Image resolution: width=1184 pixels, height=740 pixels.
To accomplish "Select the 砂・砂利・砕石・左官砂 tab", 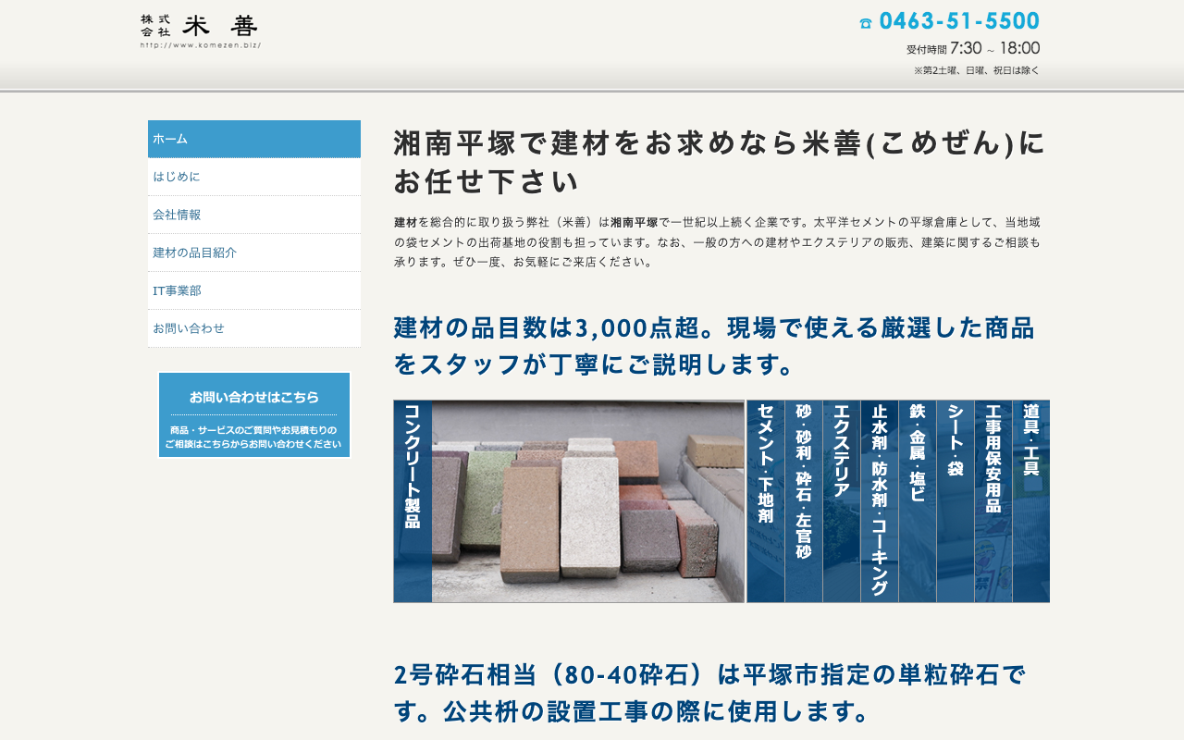I will 804,501.
